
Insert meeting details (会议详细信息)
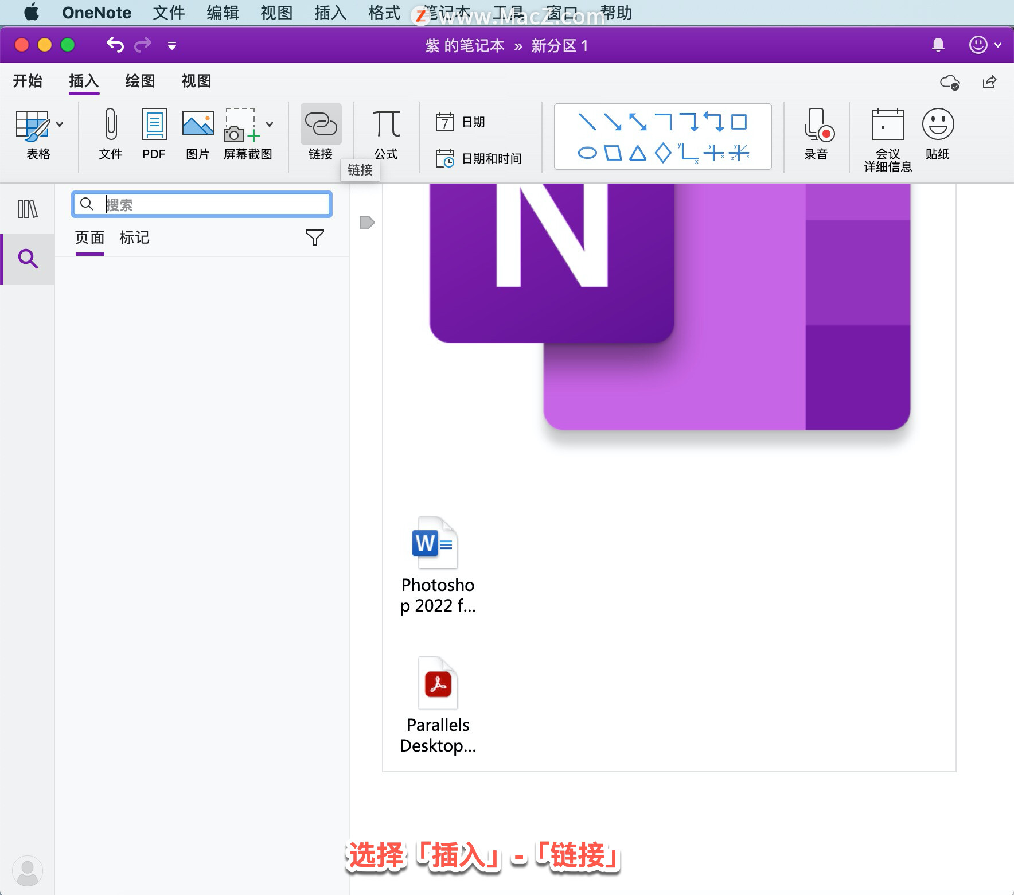[x=888, y=141]
